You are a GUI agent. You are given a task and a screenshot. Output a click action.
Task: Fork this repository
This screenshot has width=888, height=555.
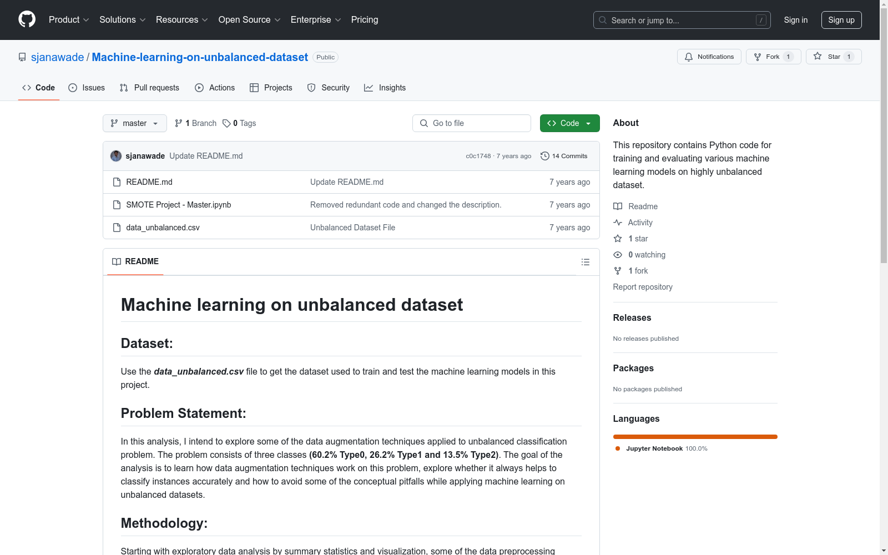tap(773, 57)
